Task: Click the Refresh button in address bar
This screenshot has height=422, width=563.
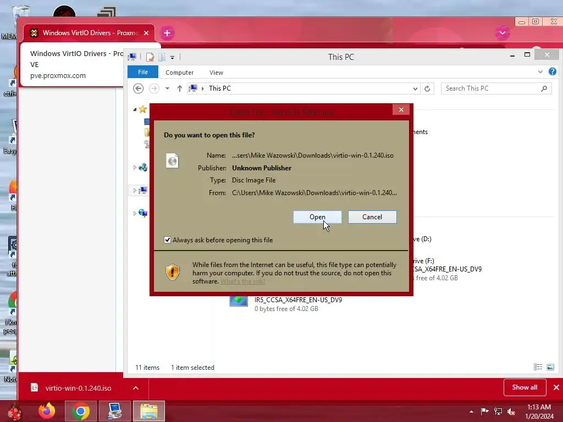Action: [x=427, y=88]
